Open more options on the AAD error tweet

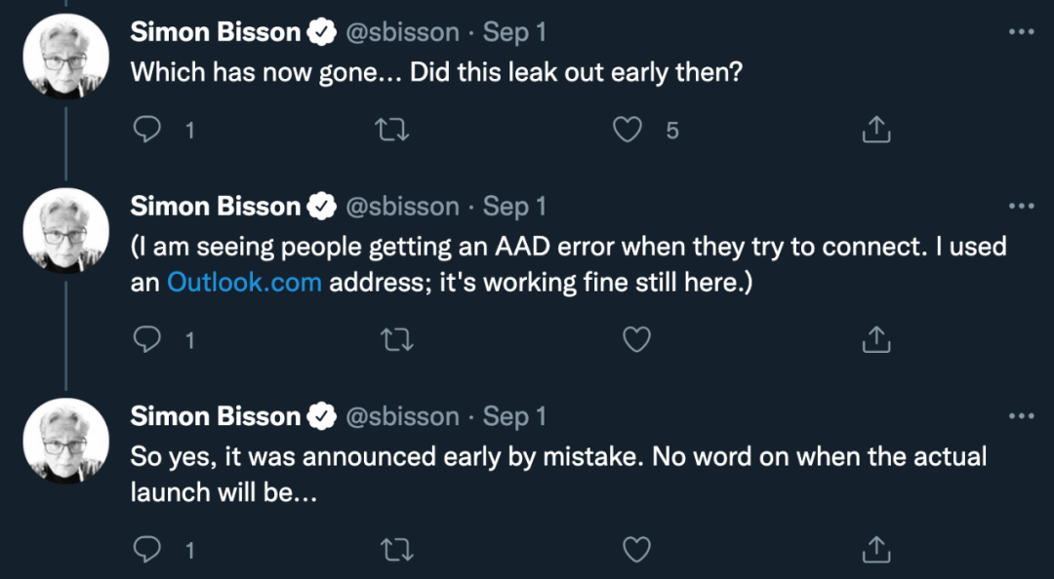pyautogui.click(x=1021, y=207)
